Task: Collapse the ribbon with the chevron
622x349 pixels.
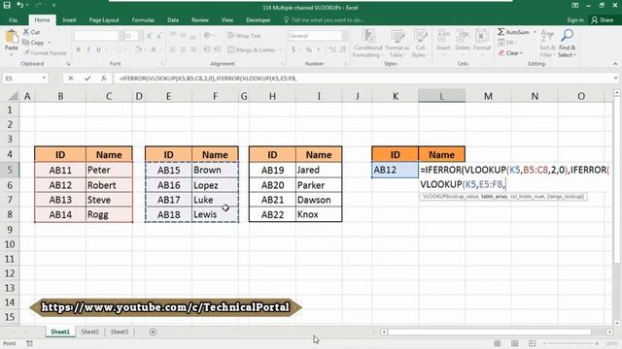Action: coord(615,64)
